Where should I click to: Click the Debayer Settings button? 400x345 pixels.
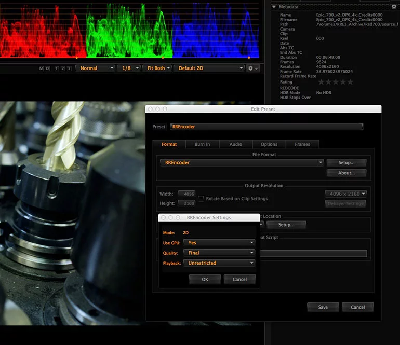click(345, 204)
